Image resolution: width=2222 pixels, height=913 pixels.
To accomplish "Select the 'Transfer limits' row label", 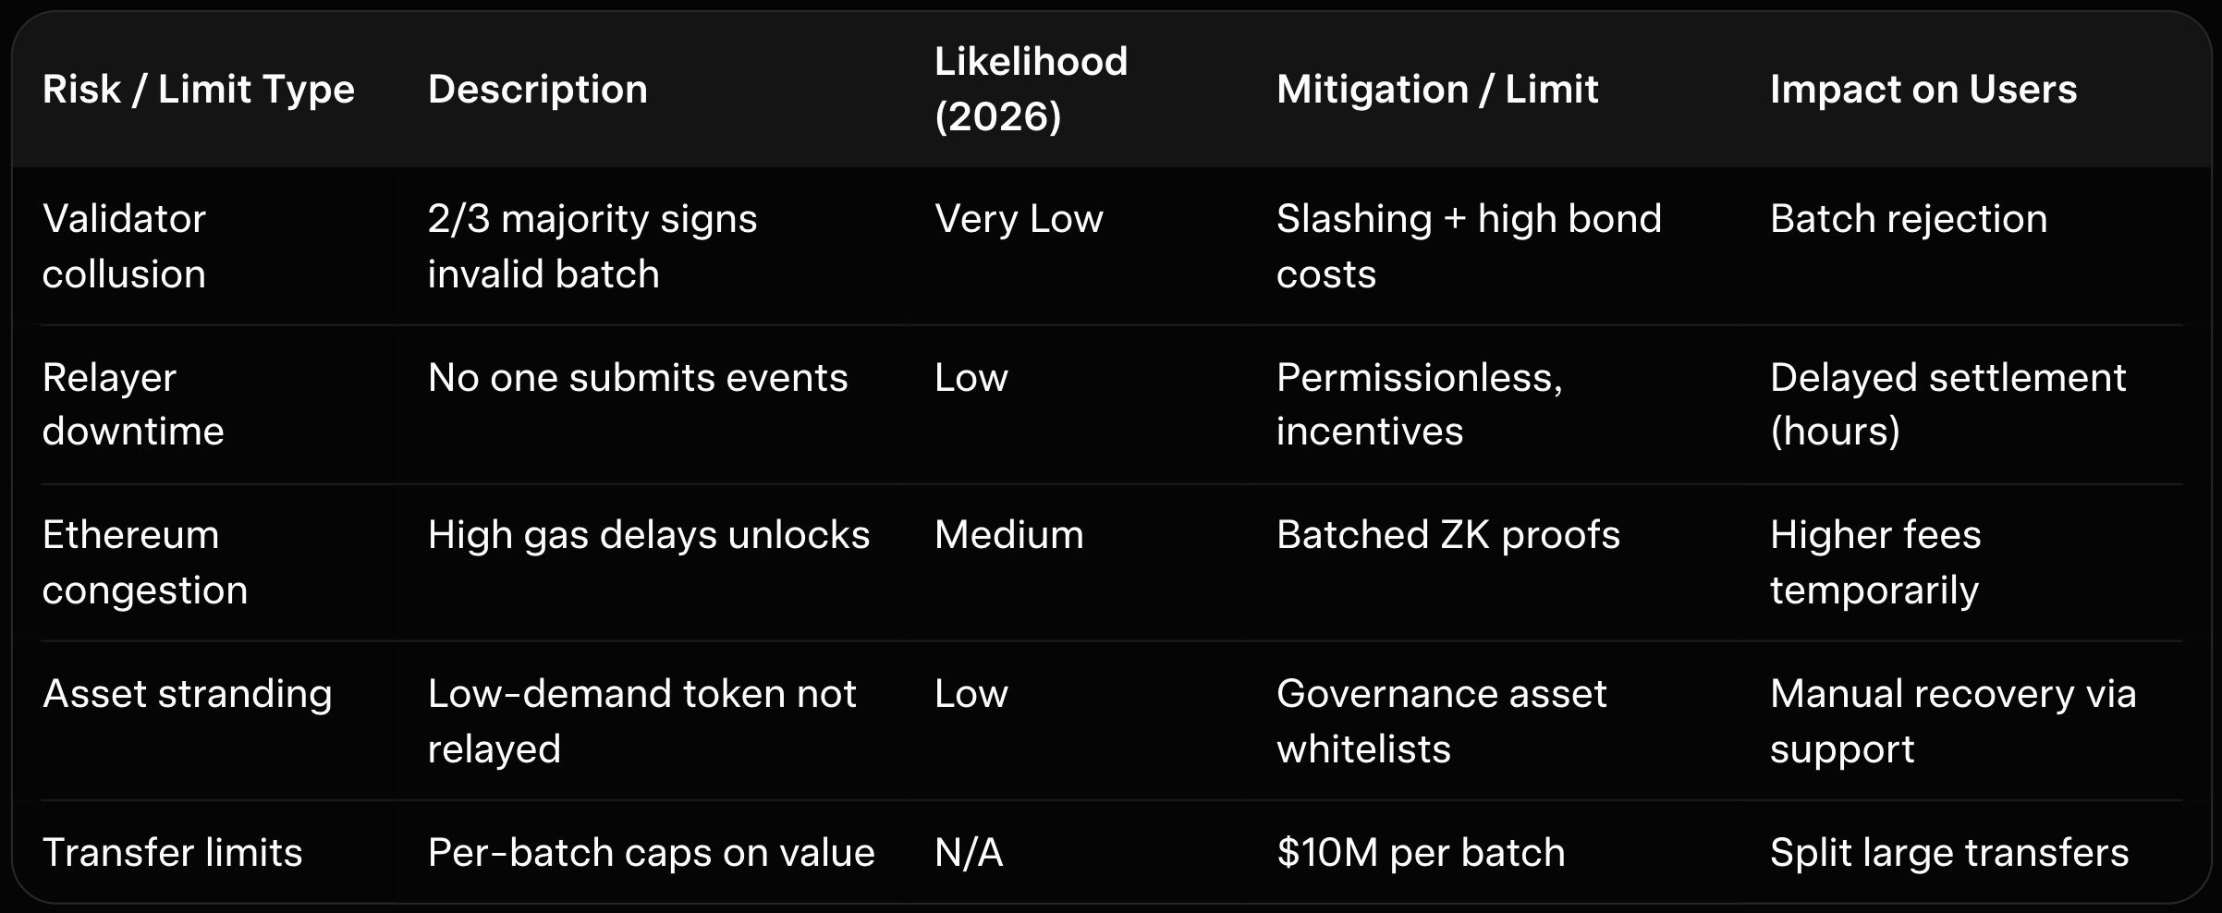I will 173,852.
